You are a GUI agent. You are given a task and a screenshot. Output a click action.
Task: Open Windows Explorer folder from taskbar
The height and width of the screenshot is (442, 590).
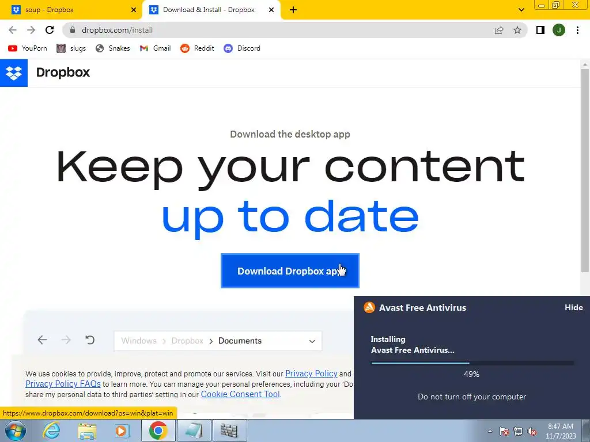pos(87,431)
